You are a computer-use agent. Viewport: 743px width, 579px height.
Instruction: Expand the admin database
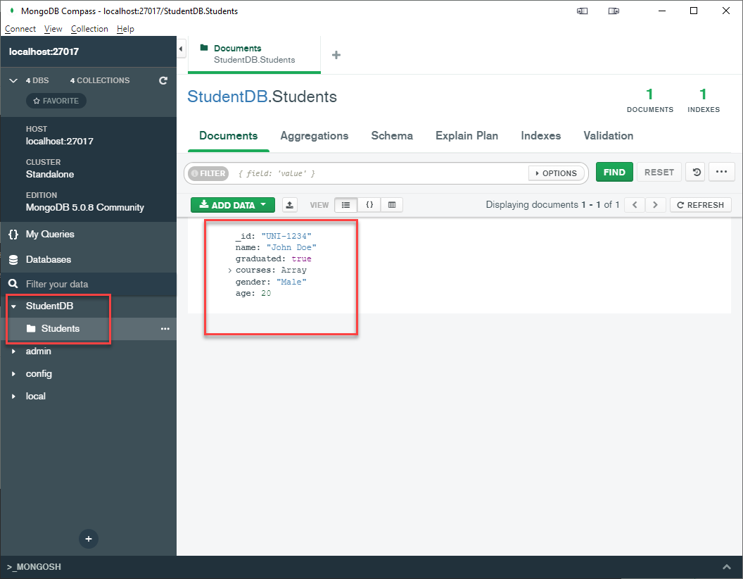13,351
